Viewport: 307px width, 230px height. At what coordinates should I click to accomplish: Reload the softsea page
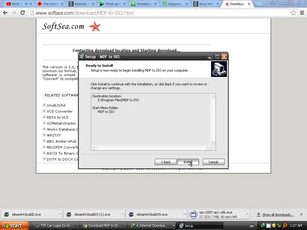coord(23,13)
